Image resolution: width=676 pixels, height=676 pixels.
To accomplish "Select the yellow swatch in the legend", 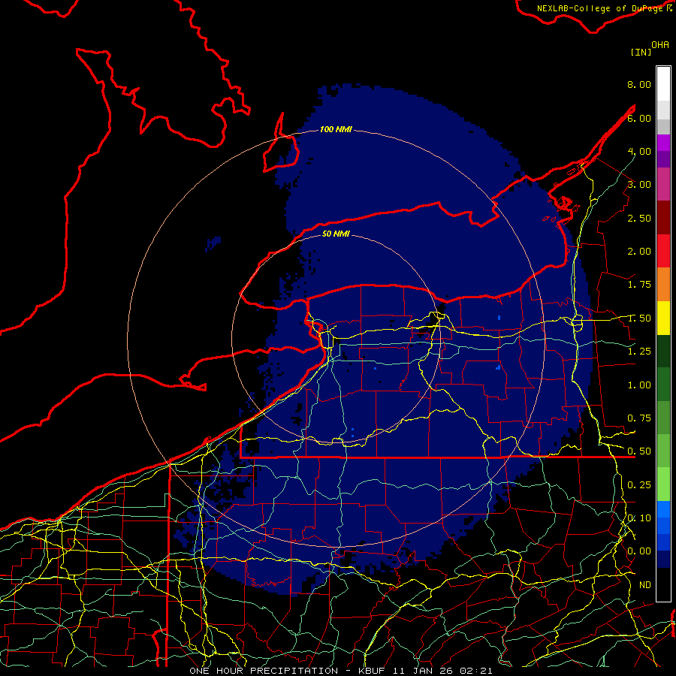I will point(663,318).
